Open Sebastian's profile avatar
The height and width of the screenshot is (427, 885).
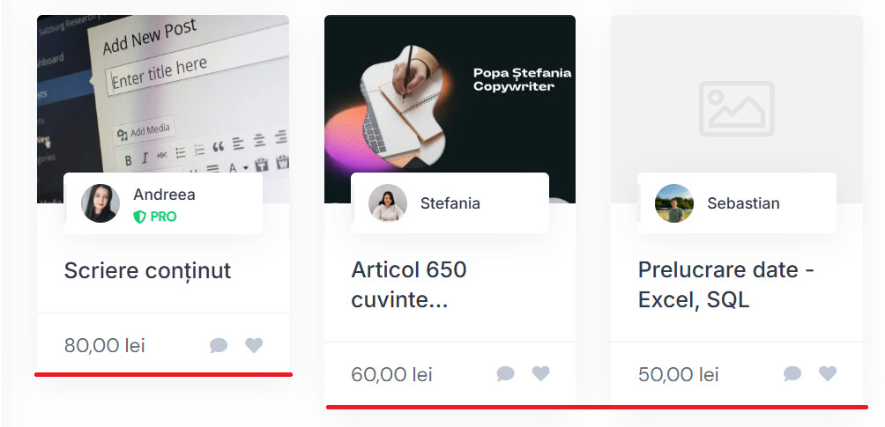pyautogui.click(x=674, y=203)
